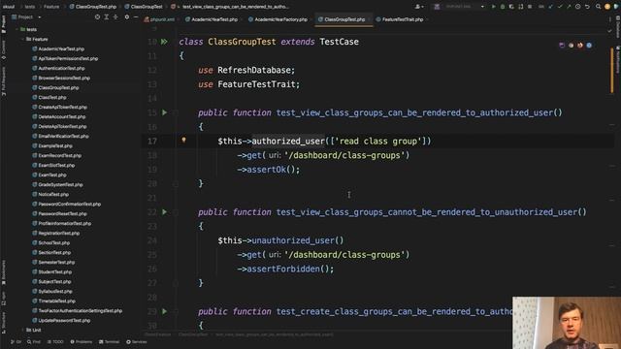This screenshot has width=621, height=349.
Task: Open TimetableTest.php in project tree
Action: (x=54, y=301)
